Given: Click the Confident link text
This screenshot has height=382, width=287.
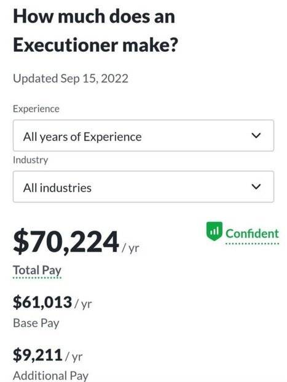Looking at the screenshot, I should tap(252, 234).
